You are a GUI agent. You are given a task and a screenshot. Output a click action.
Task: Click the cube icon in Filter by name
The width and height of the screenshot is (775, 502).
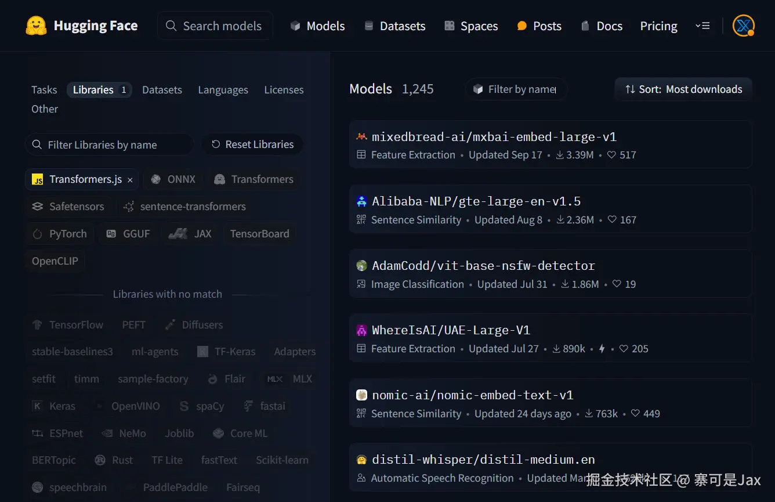click(x=478, y=89)
